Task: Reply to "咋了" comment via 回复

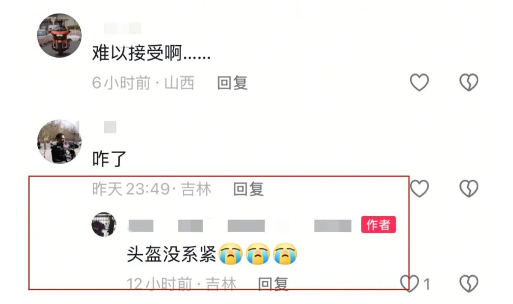Action: coord(249,189)
